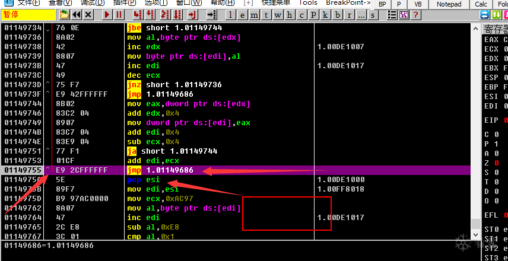The image size is (508, 261).
Task: Click the Trace Into toolbar icon
Action: coord(165,15)
